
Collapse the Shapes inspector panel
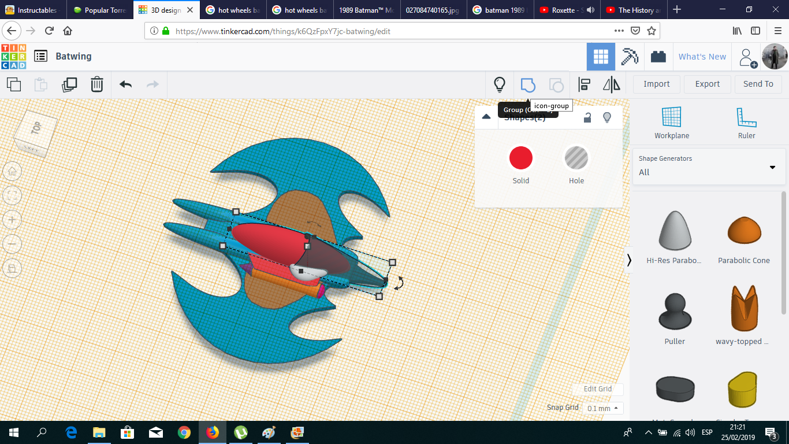click(x=486, y=117)
